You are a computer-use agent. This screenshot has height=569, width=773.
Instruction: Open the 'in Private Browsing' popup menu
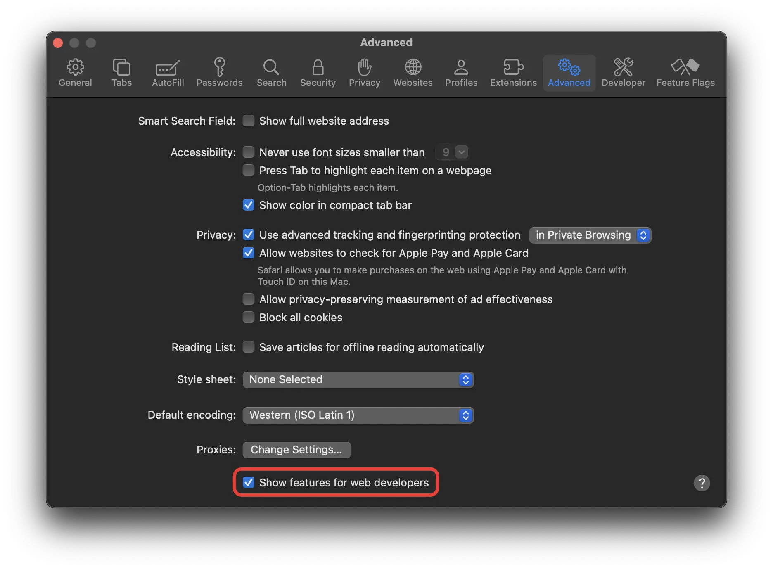(x=590, y=235)
